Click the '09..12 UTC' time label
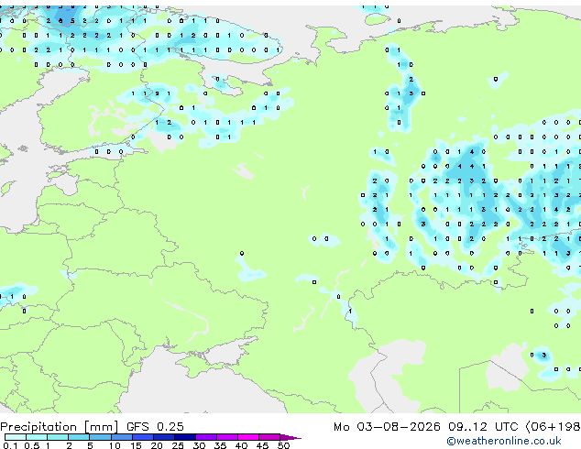The height and width of the screenshot is (449, 581). pos(483,427)
